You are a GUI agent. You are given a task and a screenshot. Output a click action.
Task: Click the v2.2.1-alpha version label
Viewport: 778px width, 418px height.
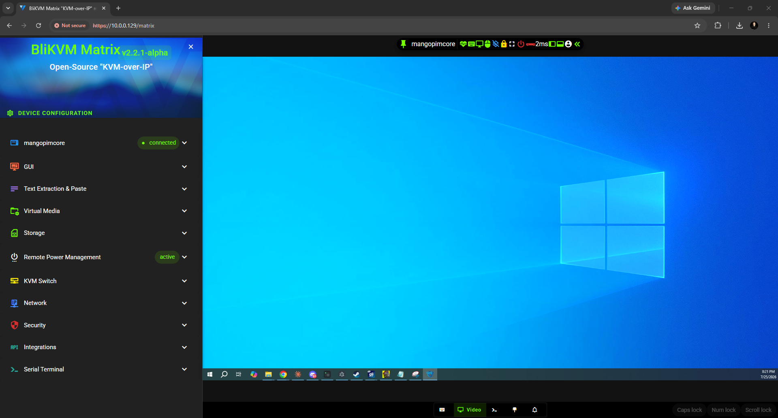click(x=145, y=53)
